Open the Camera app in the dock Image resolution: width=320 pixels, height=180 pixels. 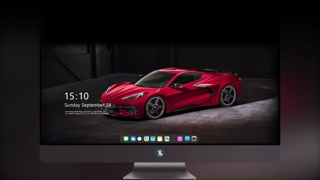[194, 139]
